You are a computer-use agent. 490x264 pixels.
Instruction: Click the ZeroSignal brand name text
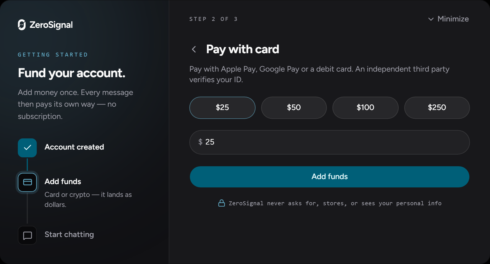pyautogui.click(x=51, y=25)
